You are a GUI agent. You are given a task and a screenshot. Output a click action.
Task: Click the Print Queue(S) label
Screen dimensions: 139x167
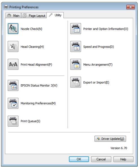[x=30, y=121]
